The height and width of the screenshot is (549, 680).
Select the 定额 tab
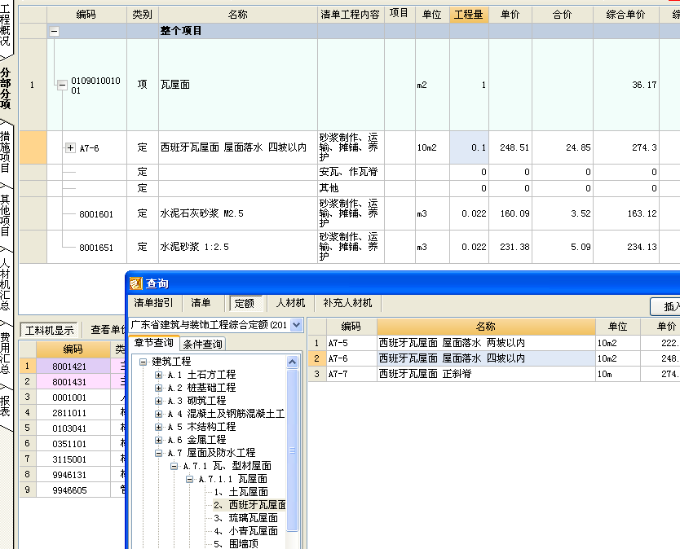245,303
